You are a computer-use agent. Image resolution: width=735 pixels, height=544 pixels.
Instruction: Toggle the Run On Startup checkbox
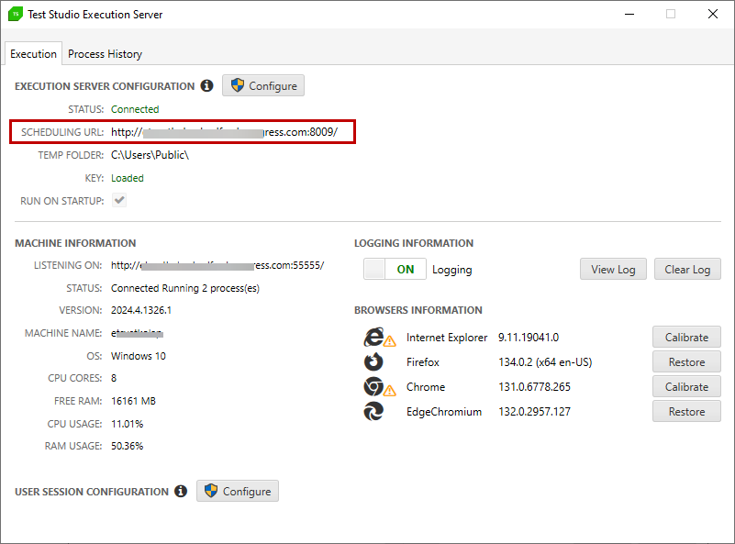pos(119,201)
